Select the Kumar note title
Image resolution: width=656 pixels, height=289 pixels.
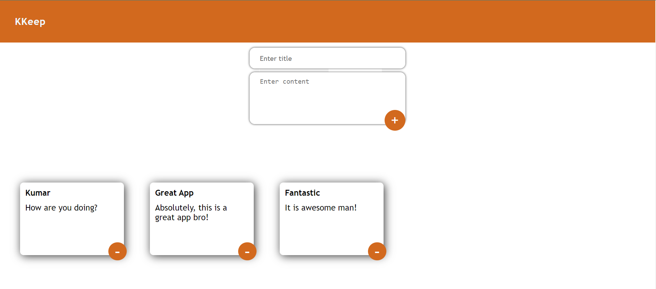38,193
